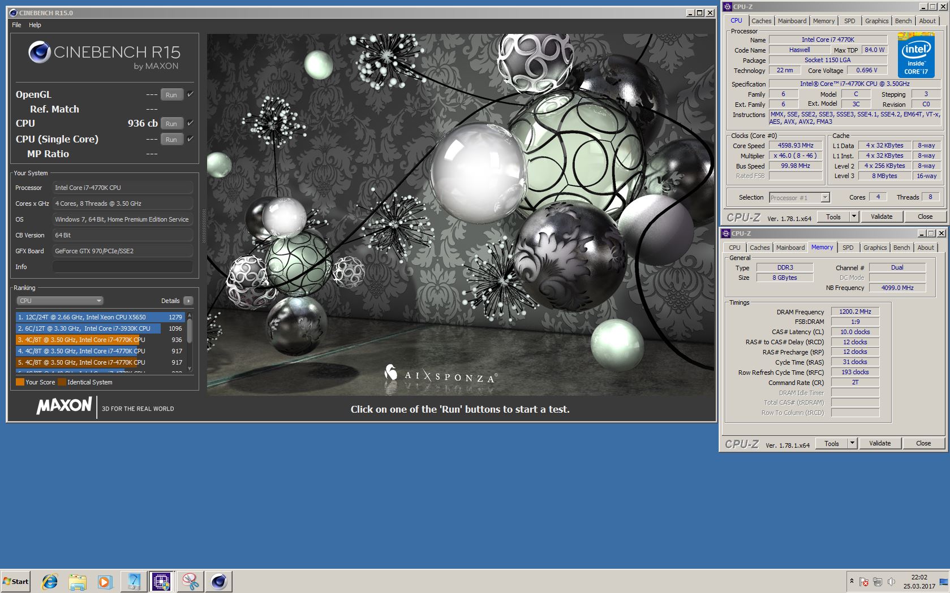
Task: Show hidden tray icons arrow
Action: click(x=852, y=581)
